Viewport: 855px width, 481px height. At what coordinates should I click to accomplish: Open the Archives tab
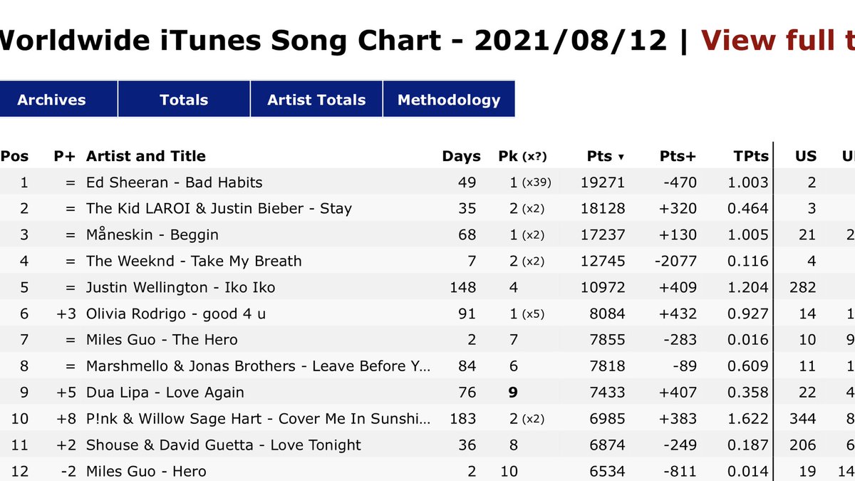[x=51, y=100]
